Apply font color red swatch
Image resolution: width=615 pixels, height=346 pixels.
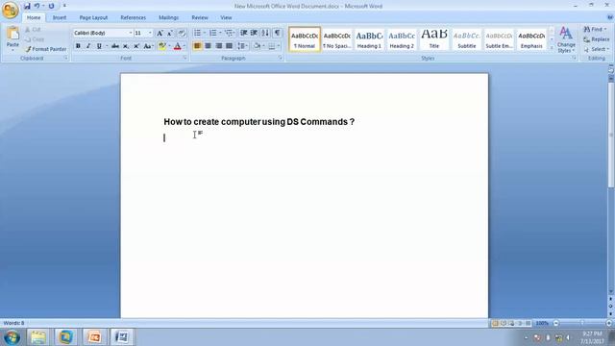click(177, 46)
